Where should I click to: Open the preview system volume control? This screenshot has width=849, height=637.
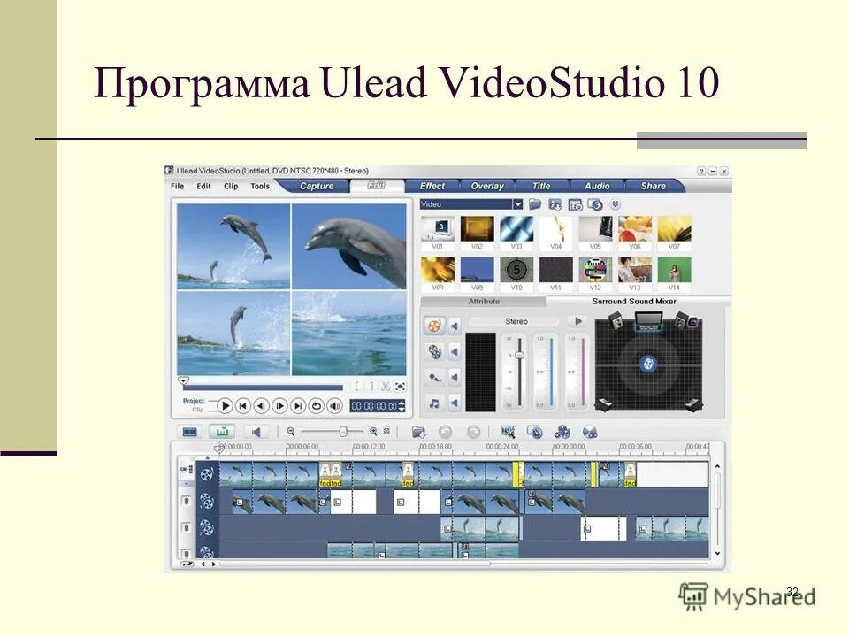pos(335,405)
